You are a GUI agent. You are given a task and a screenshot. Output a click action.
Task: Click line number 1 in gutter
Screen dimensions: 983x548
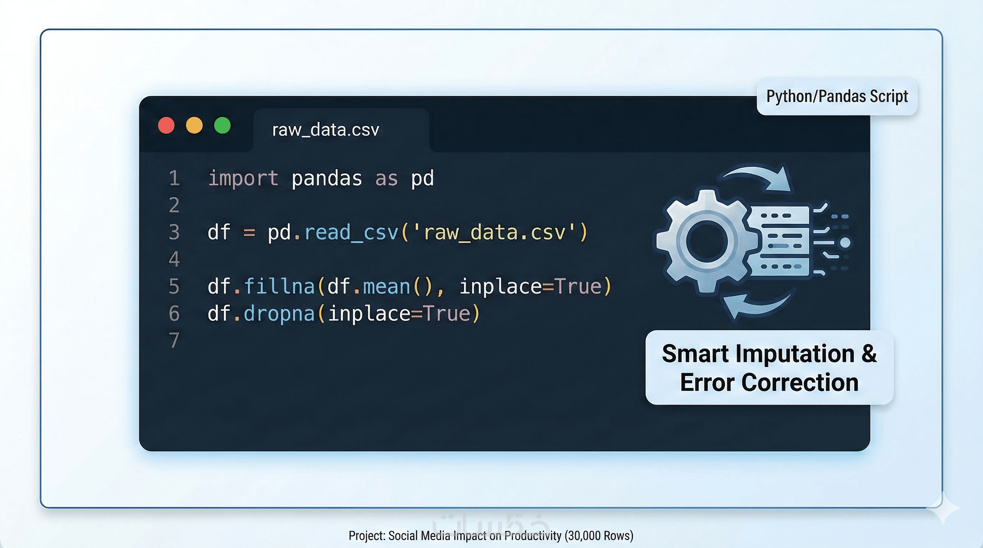[174, 178]
